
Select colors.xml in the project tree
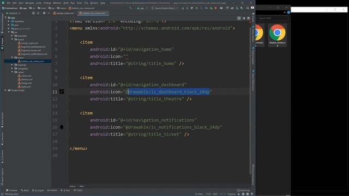point(25,76)
